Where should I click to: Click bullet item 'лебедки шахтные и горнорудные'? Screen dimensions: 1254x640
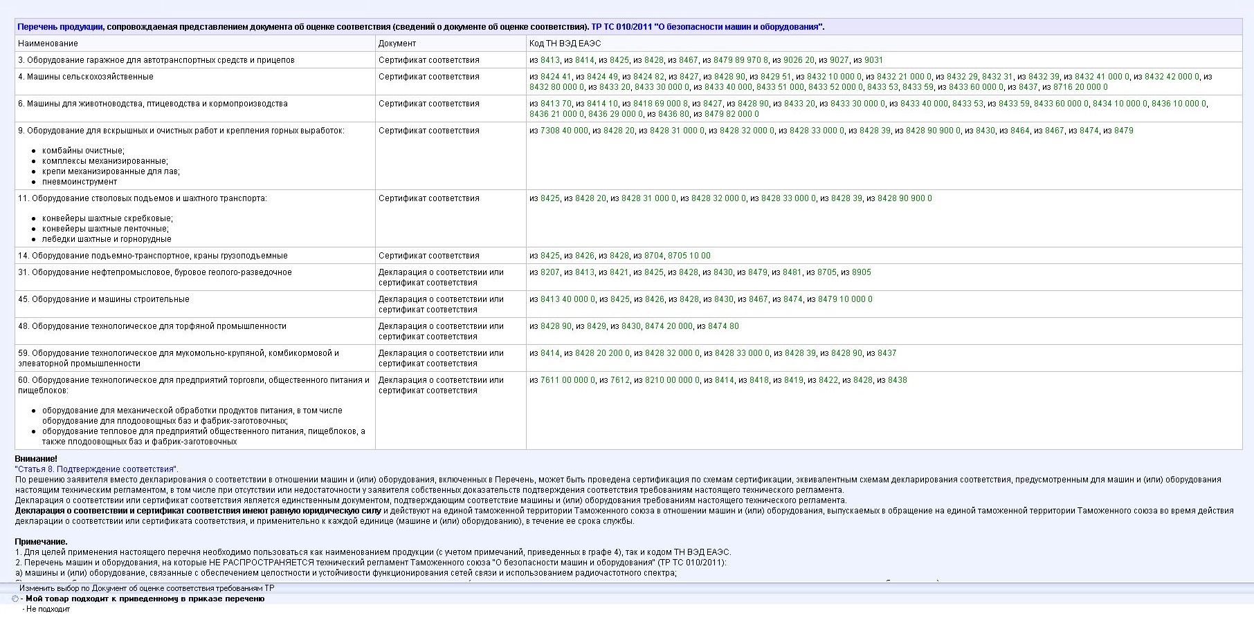pyautogui.click(x=107, y=239)
